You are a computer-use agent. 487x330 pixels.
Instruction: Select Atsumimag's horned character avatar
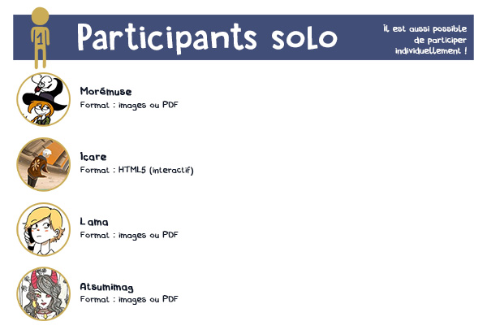(x=44, y=294)
